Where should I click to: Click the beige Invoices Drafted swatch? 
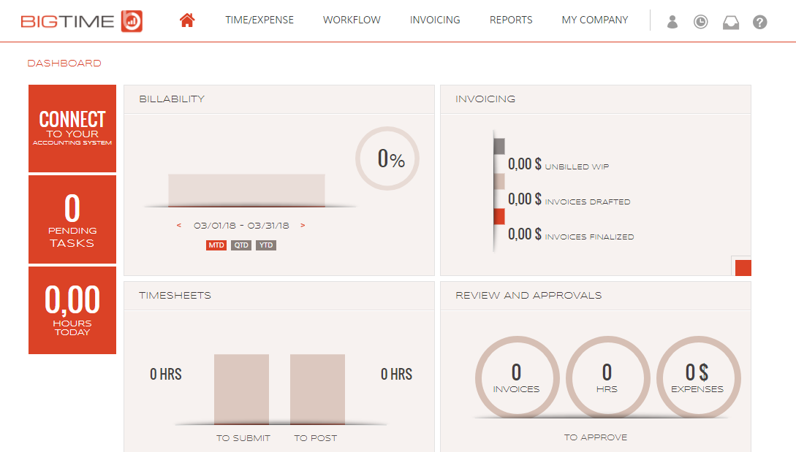click(499, 182)
